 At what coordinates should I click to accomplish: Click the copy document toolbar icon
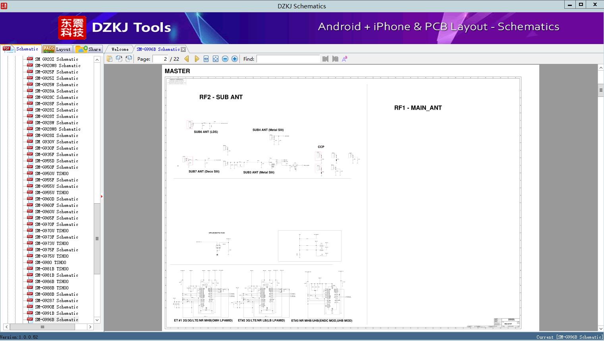tap(110, 59)
